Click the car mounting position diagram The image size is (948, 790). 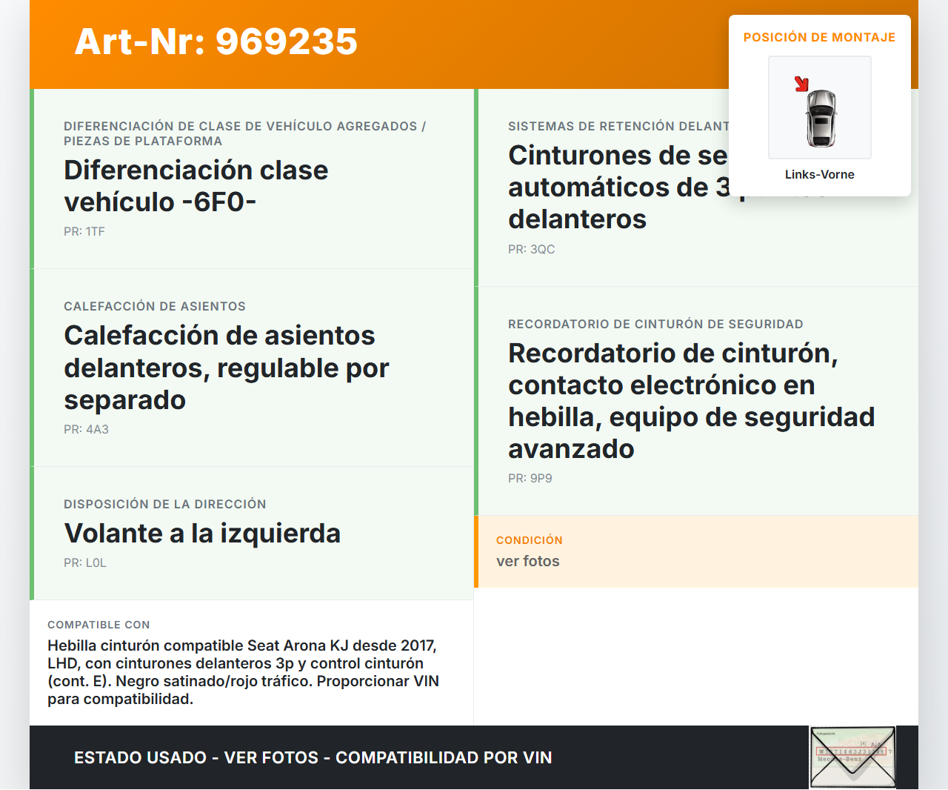point(820,107)
